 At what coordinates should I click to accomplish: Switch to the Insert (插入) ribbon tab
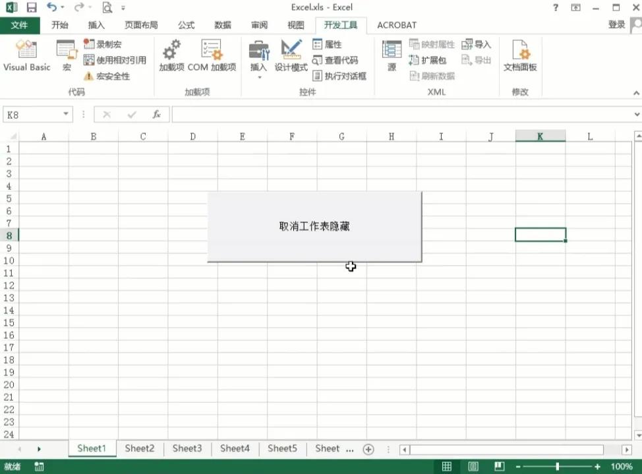97,26
